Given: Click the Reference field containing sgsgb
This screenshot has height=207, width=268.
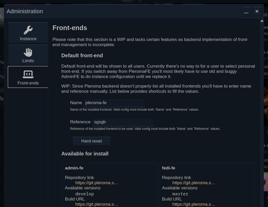Looking at the screenshot, I should [x=122, y=122].
